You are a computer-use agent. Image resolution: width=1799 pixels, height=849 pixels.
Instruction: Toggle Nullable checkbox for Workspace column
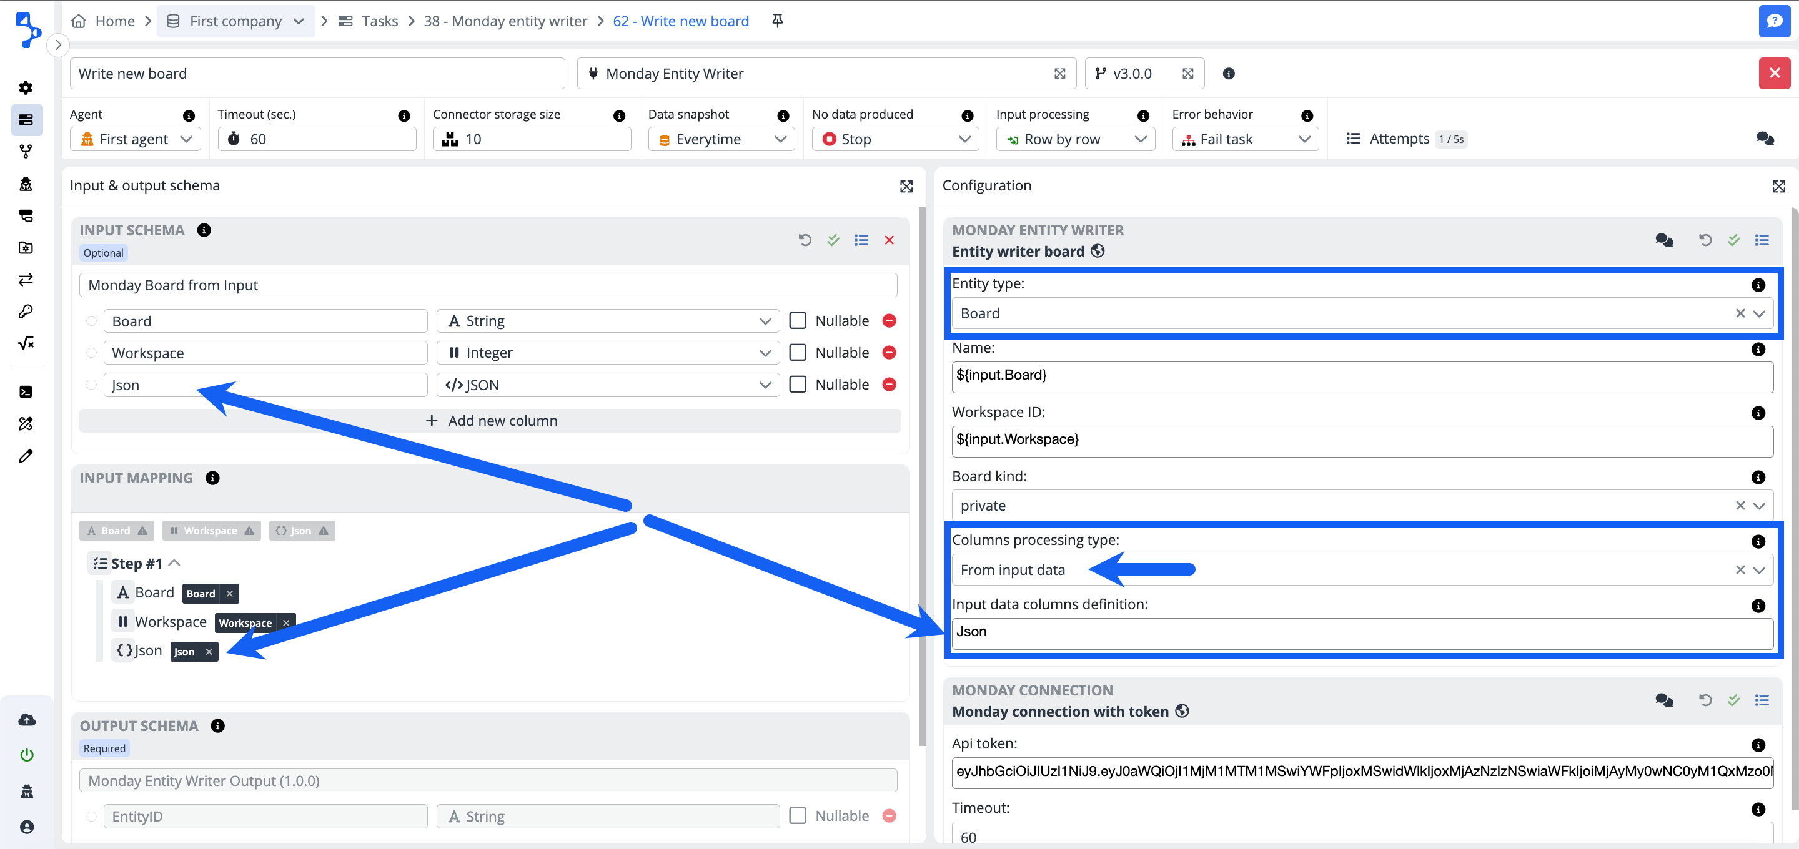point(798,353)
